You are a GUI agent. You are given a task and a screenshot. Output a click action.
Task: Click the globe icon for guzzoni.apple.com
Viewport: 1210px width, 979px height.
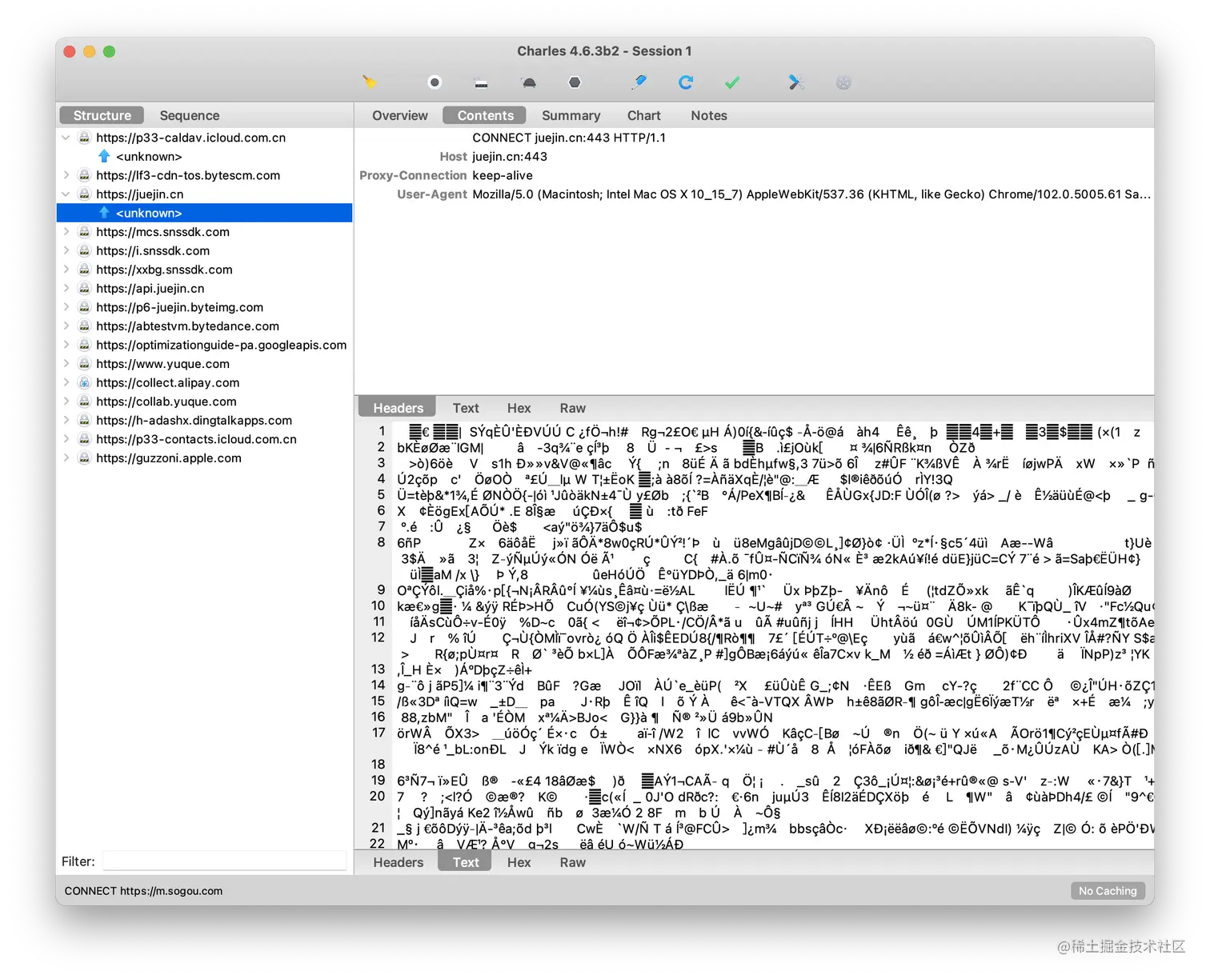(84, 458)
